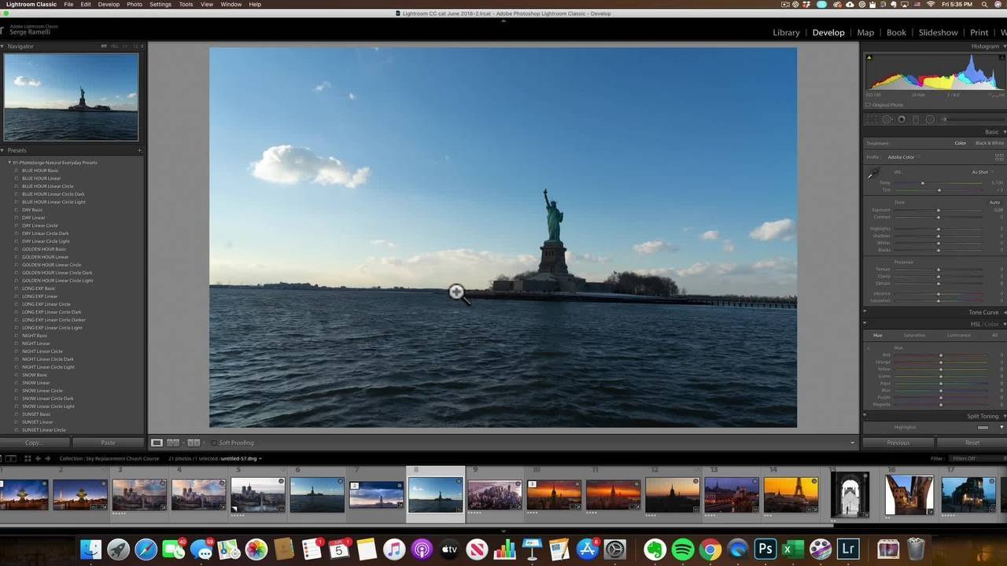Open the Develop menu in the menu bar
1007x566 pixels.
coord(109,5)
